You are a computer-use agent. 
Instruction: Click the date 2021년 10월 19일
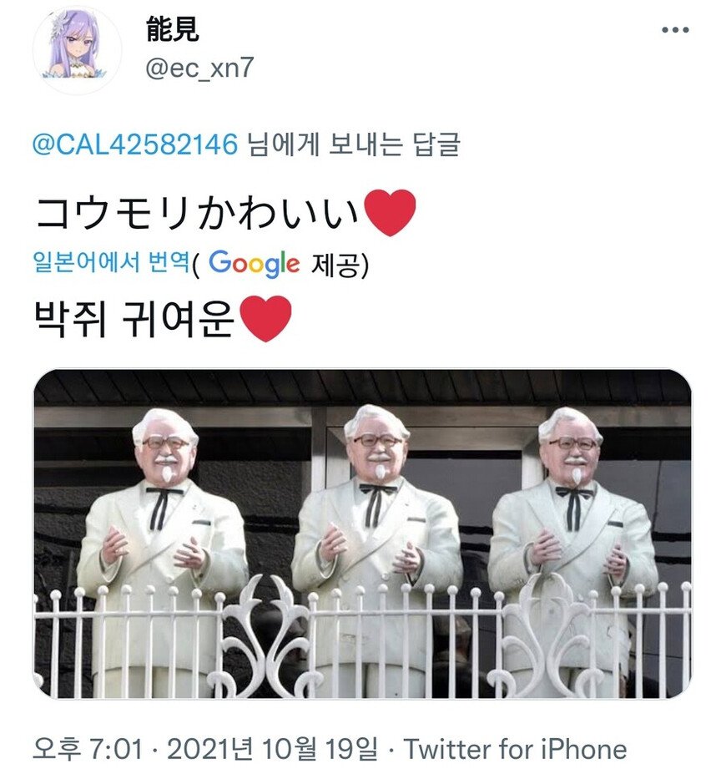coord(272,749)
